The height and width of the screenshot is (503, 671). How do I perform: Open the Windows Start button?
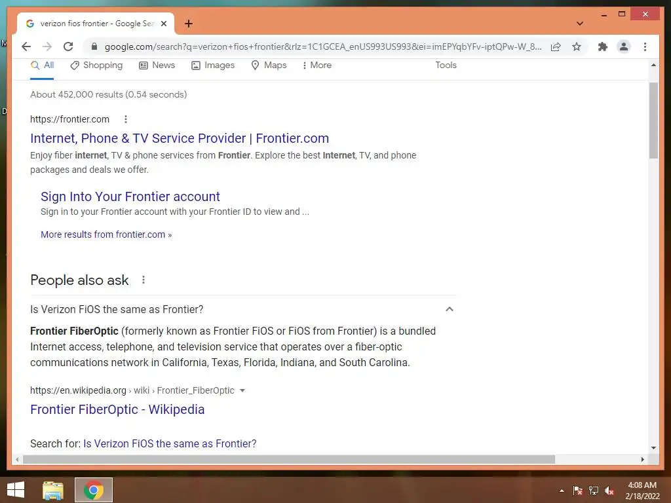16,490
